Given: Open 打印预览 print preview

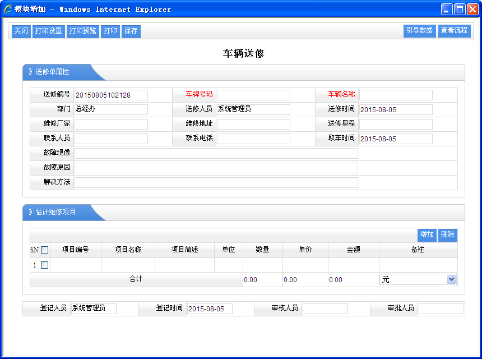Looking at the screenshot, I should point(82,31).
